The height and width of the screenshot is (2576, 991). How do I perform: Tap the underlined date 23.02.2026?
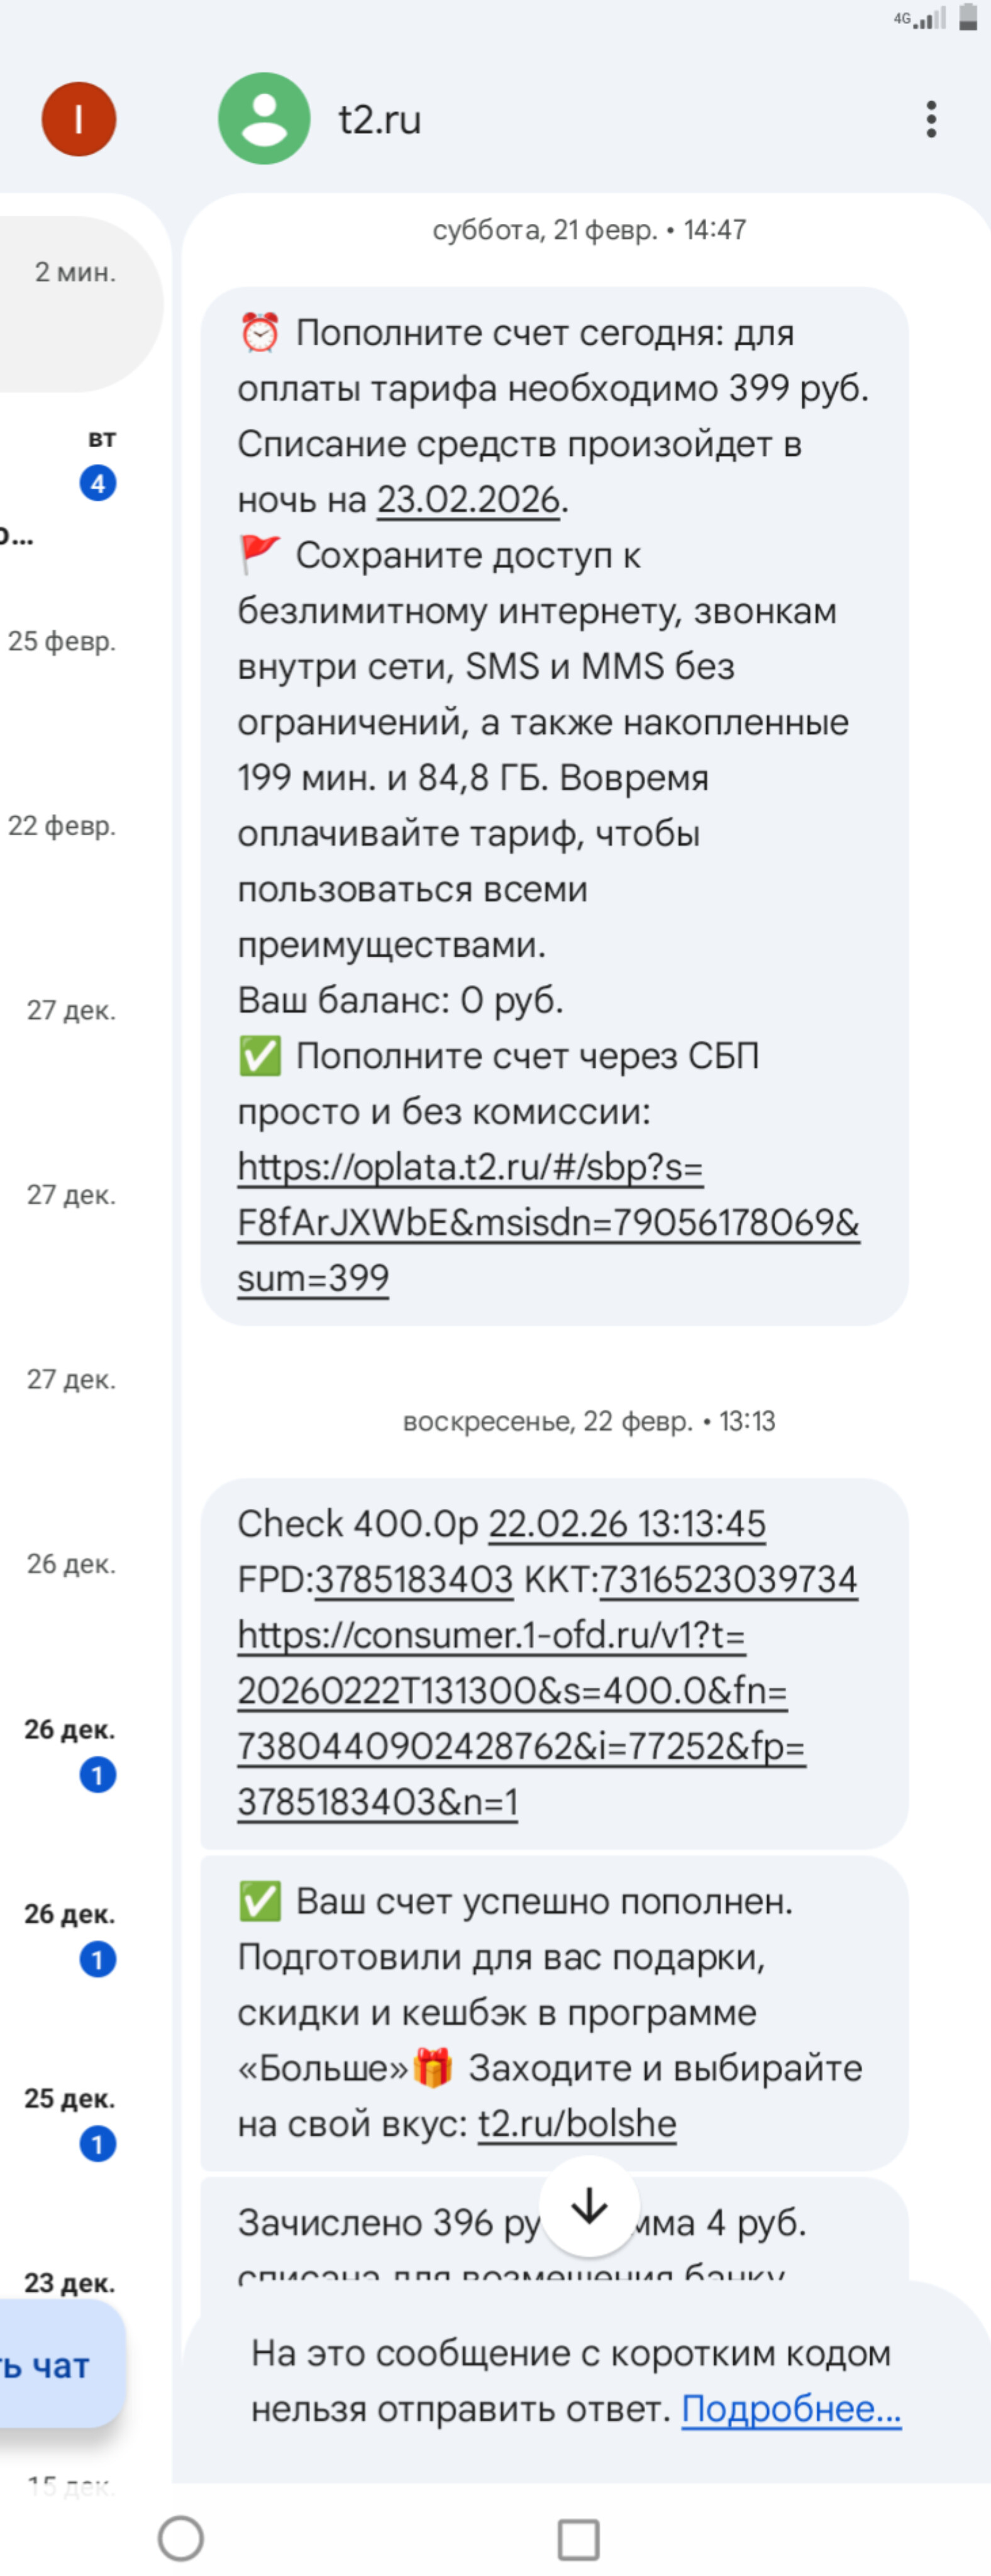pyautogui.click(x=467, y=499)
